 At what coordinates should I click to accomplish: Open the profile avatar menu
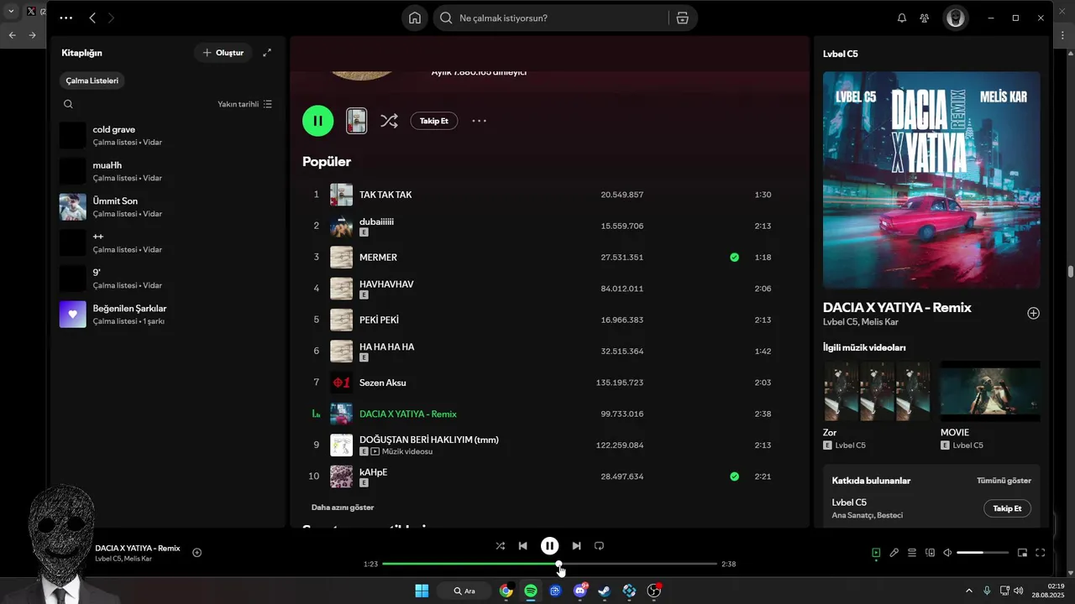click(x=955, y=18)
